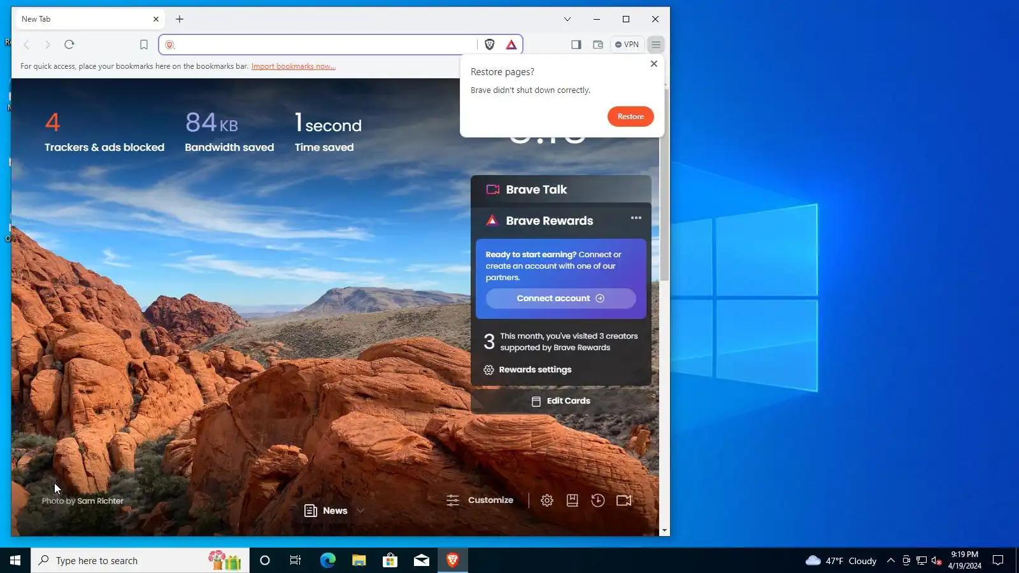Image resolution: width=1019 pixels, height=573 pixels.
Task: Click the page vertical scrollbar thumb
Action: 664,185
